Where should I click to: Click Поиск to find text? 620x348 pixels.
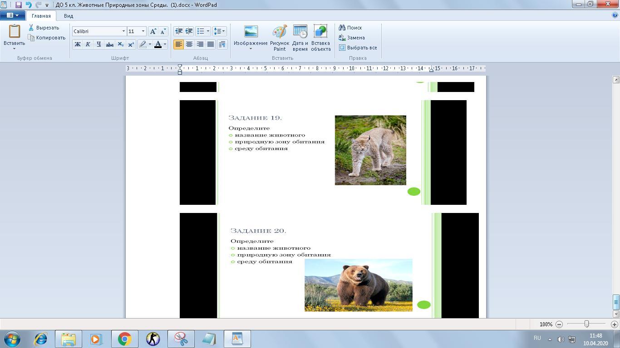click(x=350, y=28)
